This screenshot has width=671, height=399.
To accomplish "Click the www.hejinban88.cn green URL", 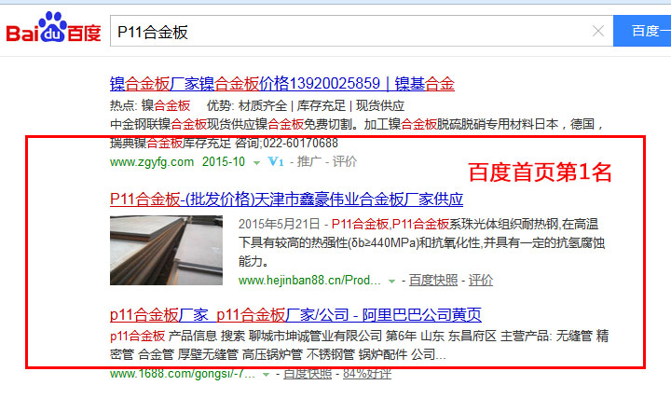I will click(x=310, y=280).
